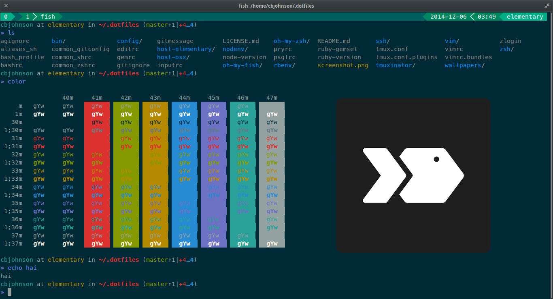
Task: Open the README.md file entry
Action: click(x=333, y=41)
